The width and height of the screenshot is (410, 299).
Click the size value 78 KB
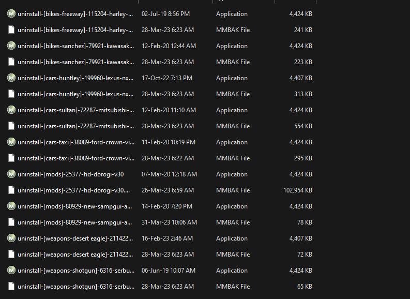coord(305,222)
